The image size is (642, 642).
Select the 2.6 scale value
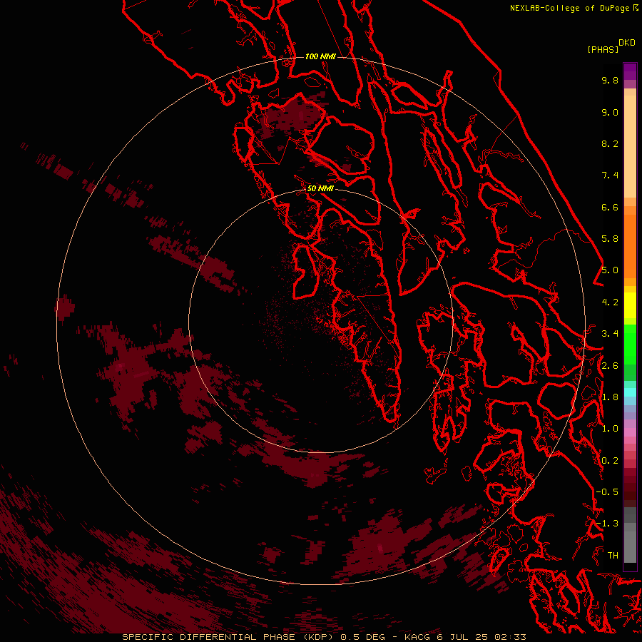pyautogui.click(x=610, y=366)
